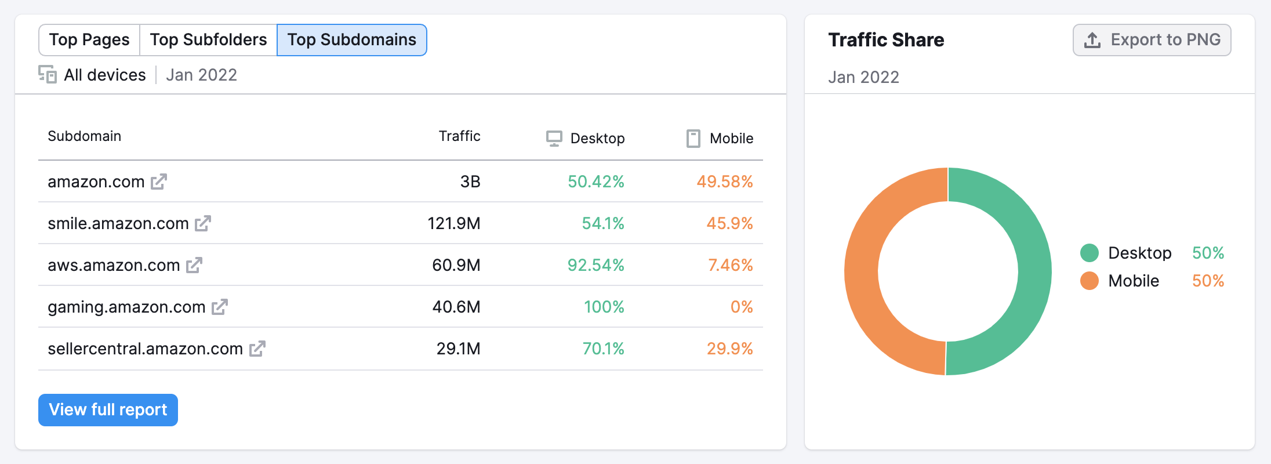Click the orange Mobile legend dot
This screenshot has height=464, width=1271.
coord(1090,281)
